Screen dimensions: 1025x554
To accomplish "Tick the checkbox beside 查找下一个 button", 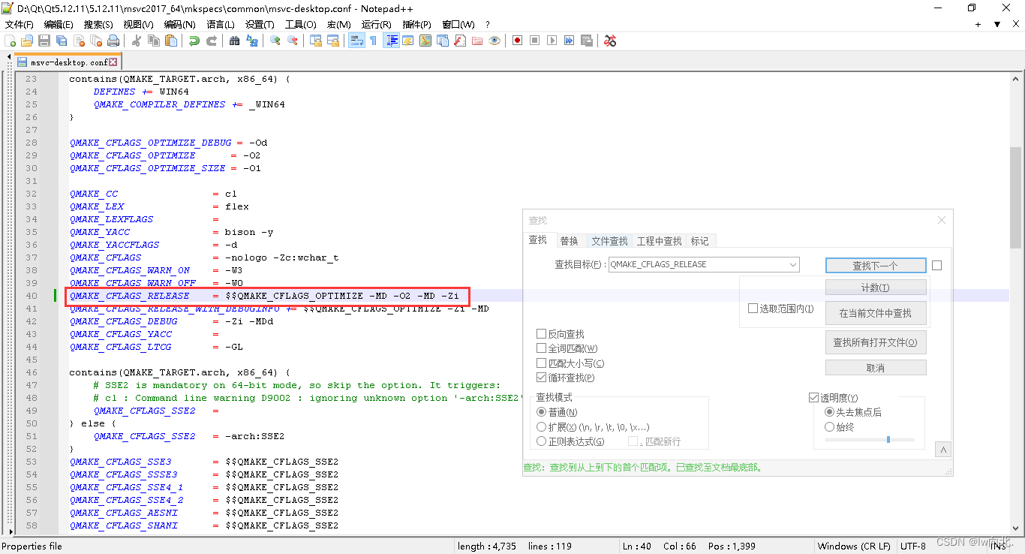I will point(936,265).
